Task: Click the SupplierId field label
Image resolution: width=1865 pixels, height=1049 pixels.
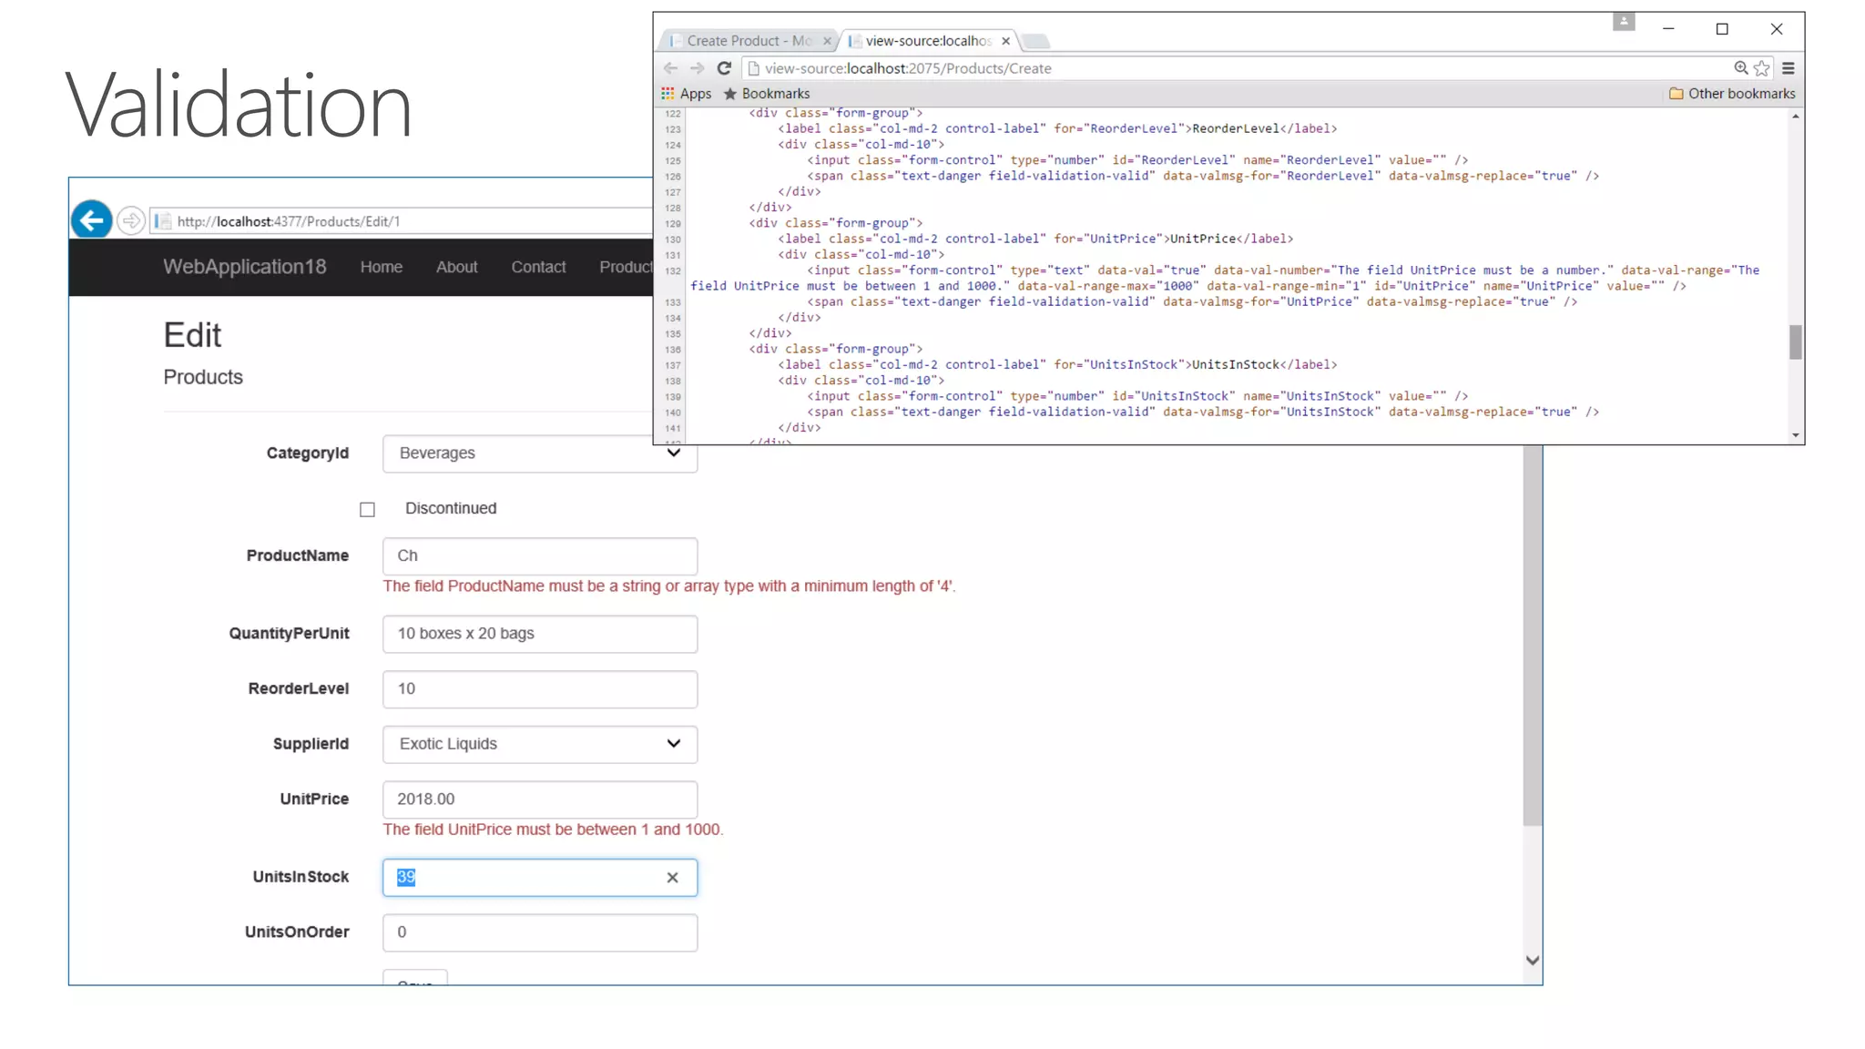Action: [311, 744]
